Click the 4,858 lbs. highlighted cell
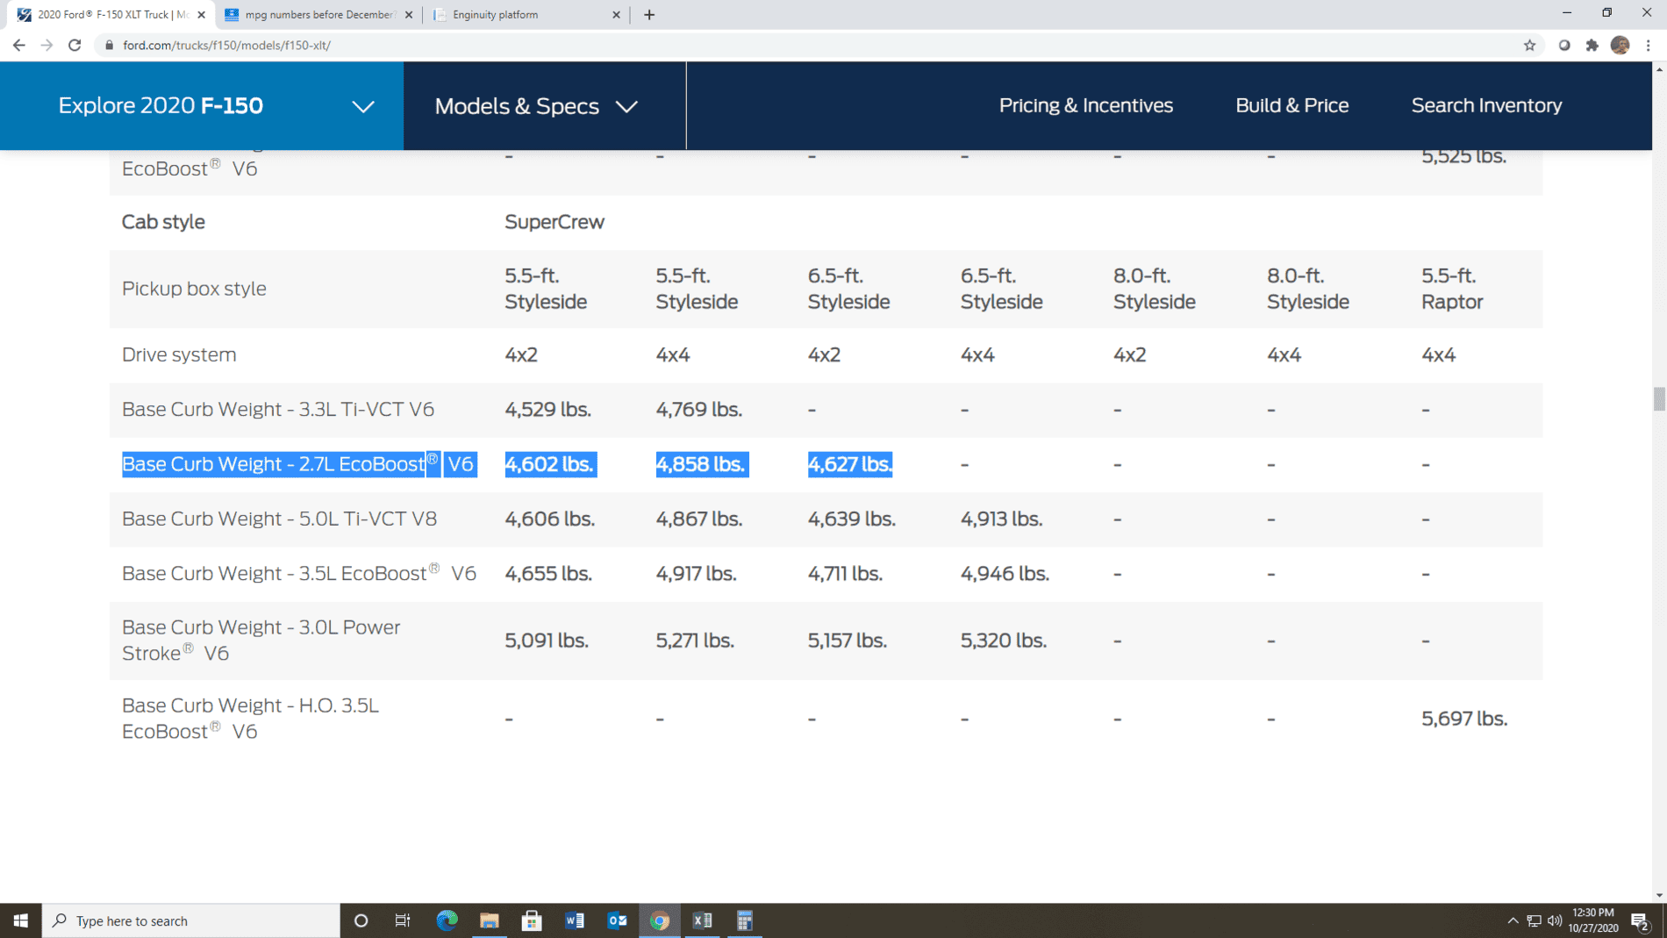 tap(702, 464)
